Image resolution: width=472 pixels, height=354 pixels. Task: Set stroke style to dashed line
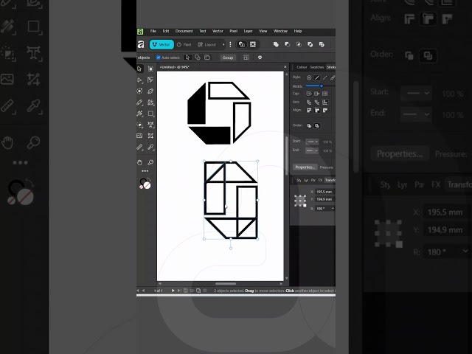pyautogui.click(x=324, y=77)
